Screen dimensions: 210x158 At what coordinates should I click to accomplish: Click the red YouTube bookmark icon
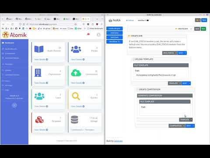(30, 29)
